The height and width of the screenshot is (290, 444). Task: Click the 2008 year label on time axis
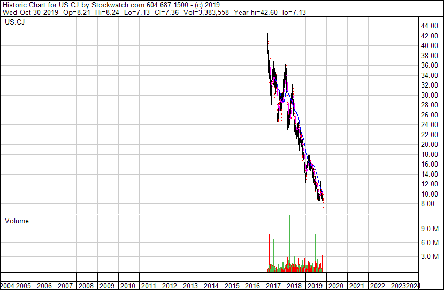(86, 286)
